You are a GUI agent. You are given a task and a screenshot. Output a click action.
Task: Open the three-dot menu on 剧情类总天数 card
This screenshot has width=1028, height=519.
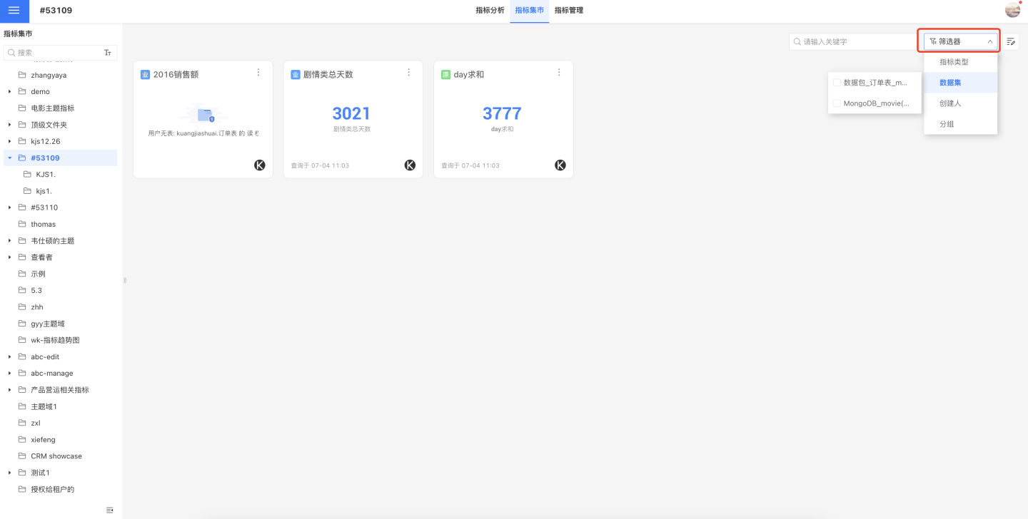[x=409, y=73]
